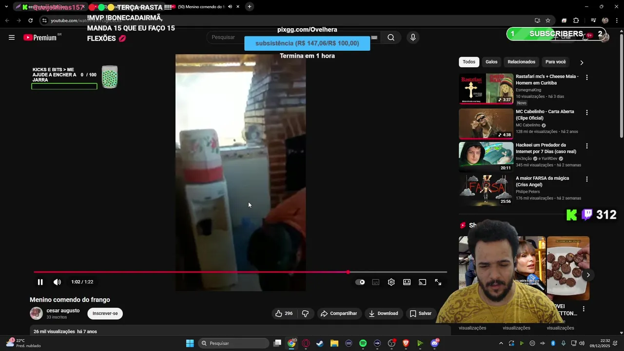Seek on the red video progress bar
Screen dimensions: 624x351
tap(240, 272)
